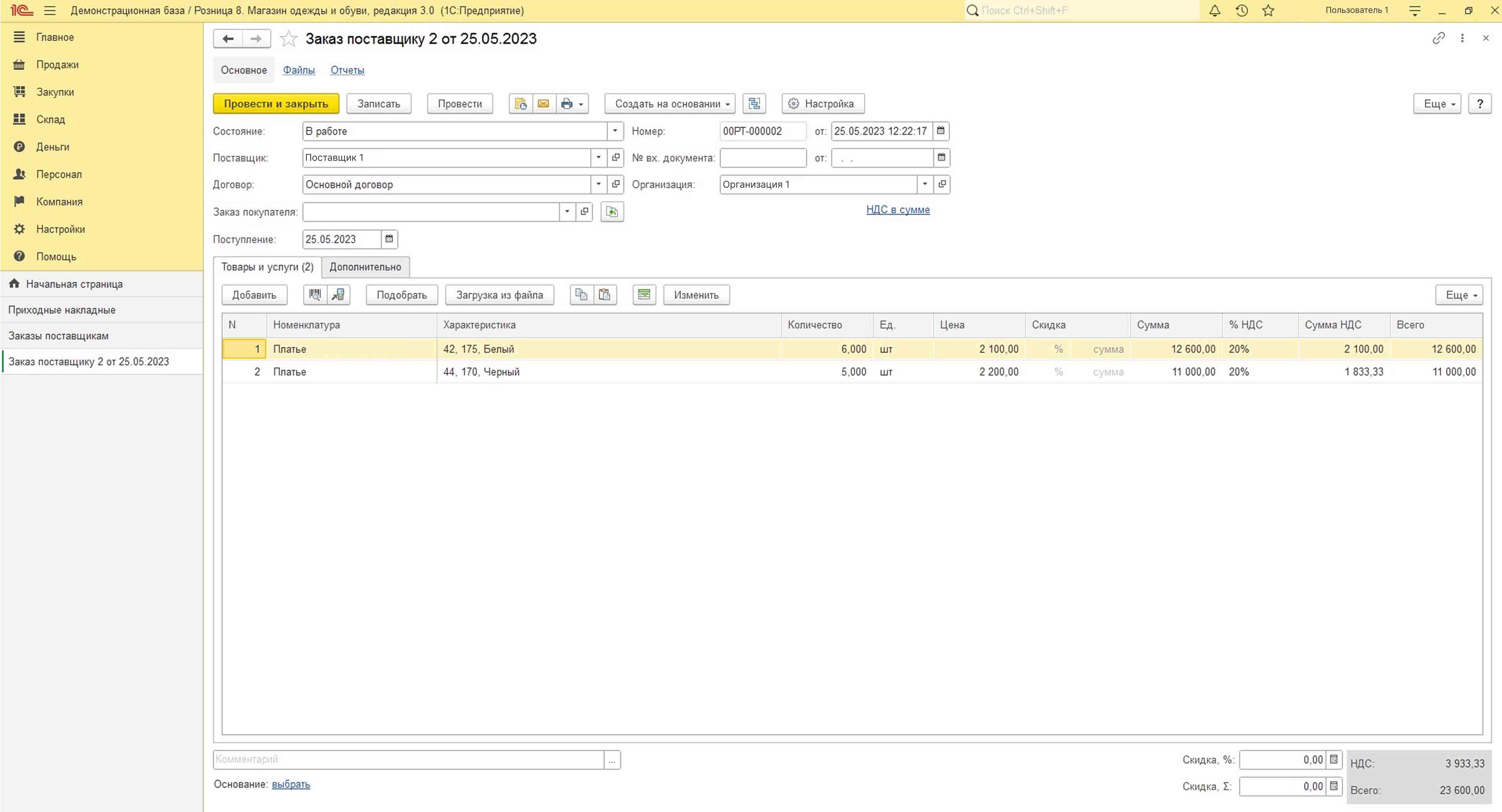Paste rows icon in table toolbar
The height and width of the screenshot is (812, 1502).
coord(604,295)
